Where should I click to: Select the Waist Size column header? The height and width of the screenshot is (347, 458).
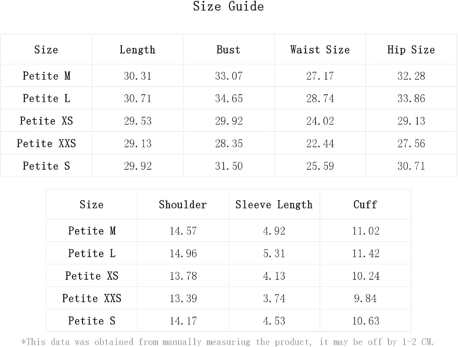(x=320, y=49)
